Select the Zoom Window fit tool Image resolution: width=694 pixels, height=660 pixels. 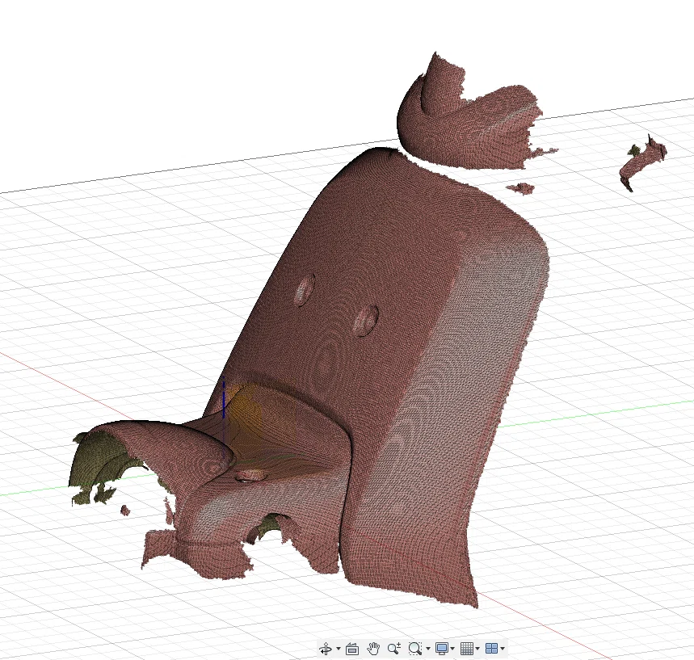pyautogui.click(x=414, y=649)
